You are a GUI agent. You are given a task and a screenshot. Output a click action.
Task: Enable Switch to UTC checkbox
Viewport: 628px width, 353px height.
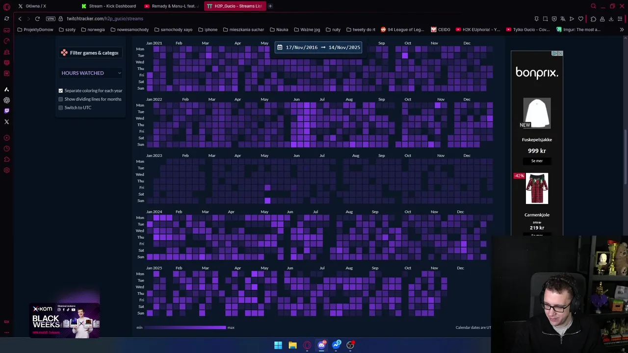click(x=61, y=107)
